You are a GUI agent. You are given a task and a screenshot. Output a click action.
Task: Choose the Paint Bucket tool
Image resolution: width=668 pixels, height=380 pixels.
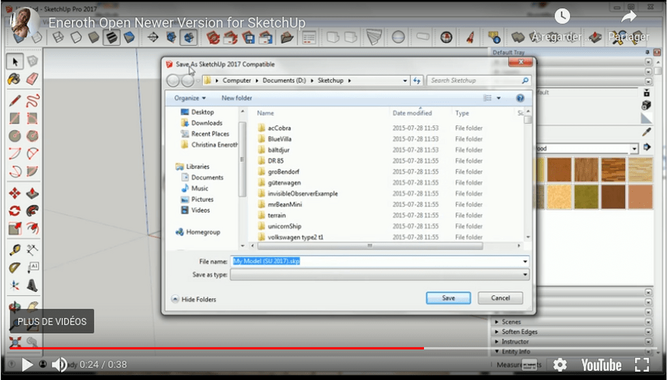click(x=14, y=79)
